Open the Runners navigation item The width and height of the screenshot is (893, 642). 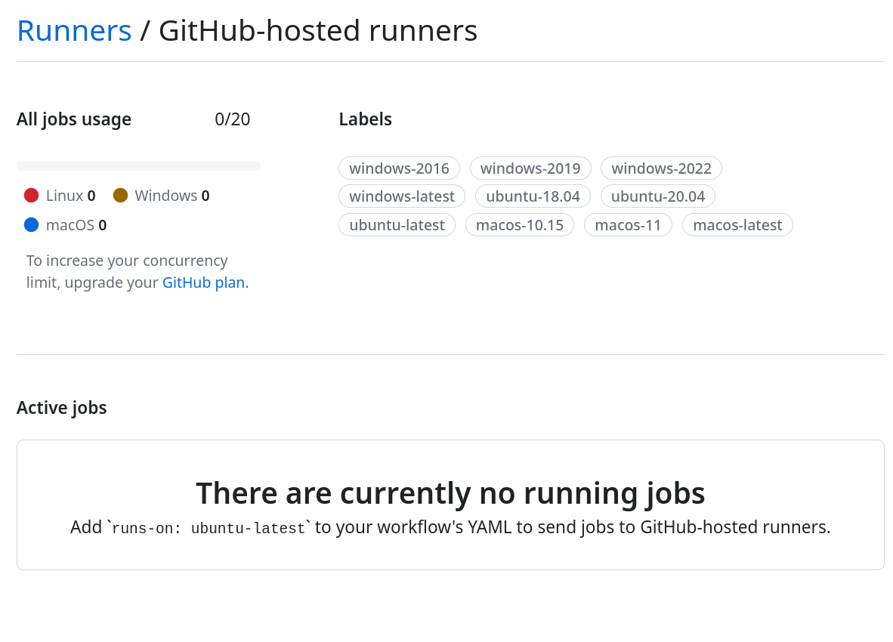point(73,30)
